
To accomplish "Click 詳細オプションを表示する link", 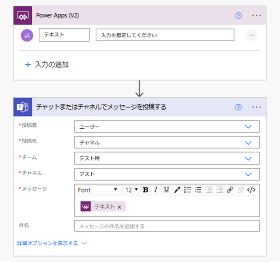I will tap(48, 243).
